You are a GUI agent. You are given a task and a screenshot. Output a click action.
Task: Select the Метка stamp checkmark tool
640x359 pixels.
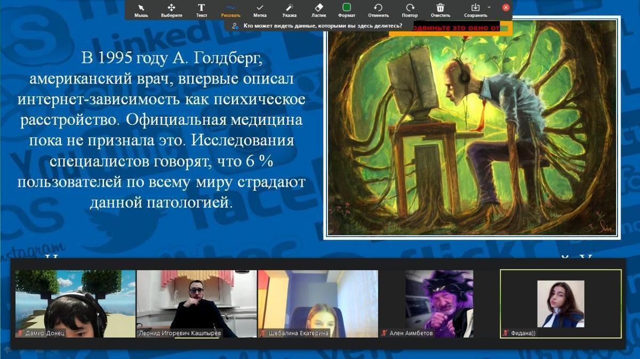tap(260, 10)
